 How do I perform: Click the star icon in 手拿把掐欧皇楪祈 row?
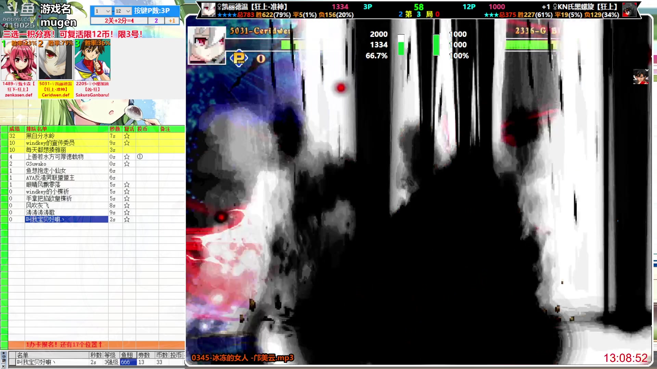(127, 199)
